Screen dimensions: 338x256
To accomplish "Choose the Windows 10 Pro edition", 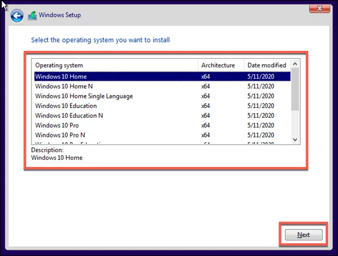I will 162,125.
